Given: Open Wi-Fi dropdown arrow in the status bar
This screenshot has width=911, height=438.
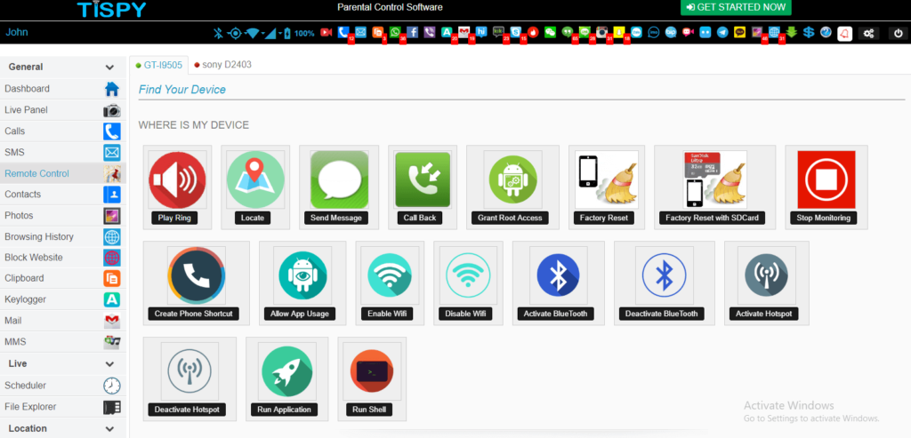Looking at the screenshot, I should coord(262,34).
